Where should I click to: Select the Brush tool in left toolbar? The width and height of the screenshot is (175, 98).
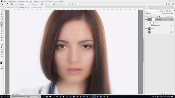pyautogui.click(x=2, y=24)
